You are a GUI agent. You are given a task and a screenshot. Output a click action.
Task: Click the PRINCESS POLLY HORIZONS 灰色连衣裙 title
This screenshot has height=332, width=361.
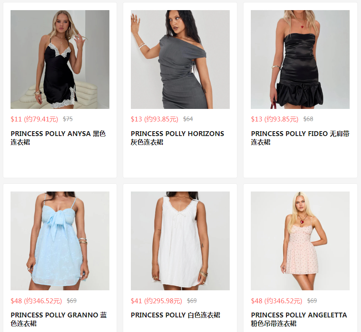177,138
